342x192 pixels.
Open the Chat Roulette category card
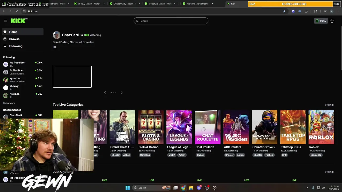pyautogui.click(x=208, y=127)
